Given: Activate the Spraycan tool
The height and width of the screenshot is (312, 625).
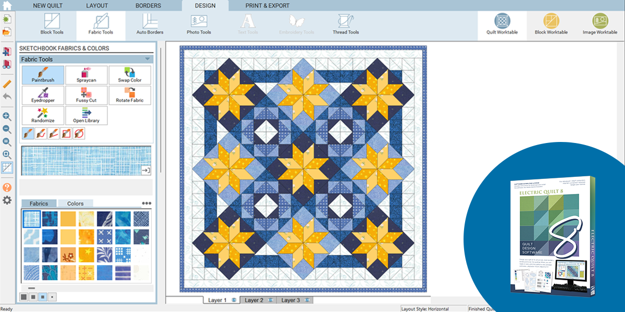Looking at the screenshot, I should click(86, 75).
